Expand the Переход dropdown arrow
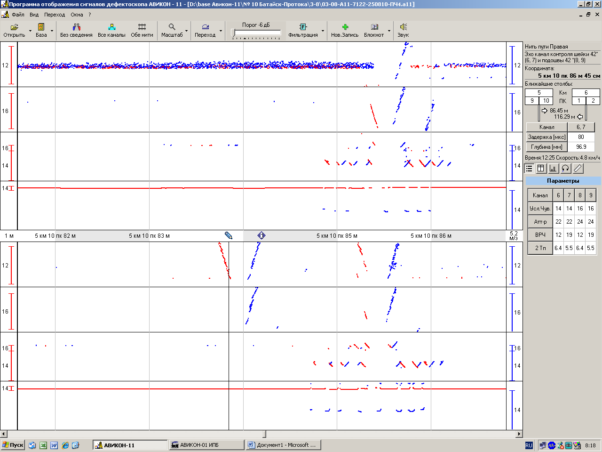Viewport: 602px width, 452px height. click(221, 31)
